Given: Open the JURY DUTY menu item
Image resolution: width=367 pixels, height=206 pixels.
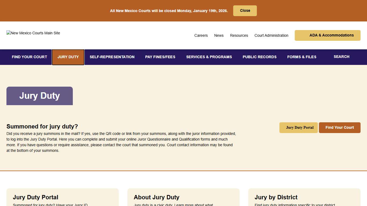Looking at the screenshot, I should [x=68, y=57].
